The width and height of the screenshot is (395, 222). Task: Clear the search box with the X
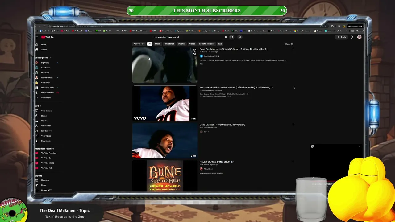226,37
